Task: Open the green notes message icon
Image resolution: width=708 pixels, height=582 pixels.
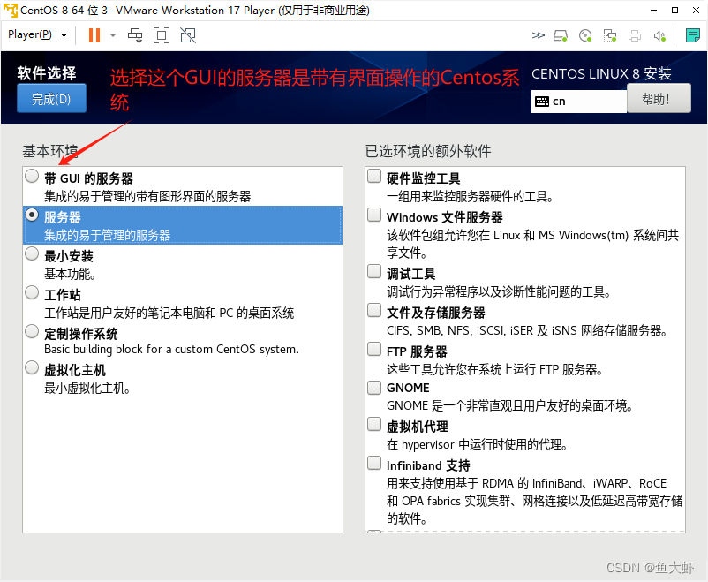Action: (693, 35)
